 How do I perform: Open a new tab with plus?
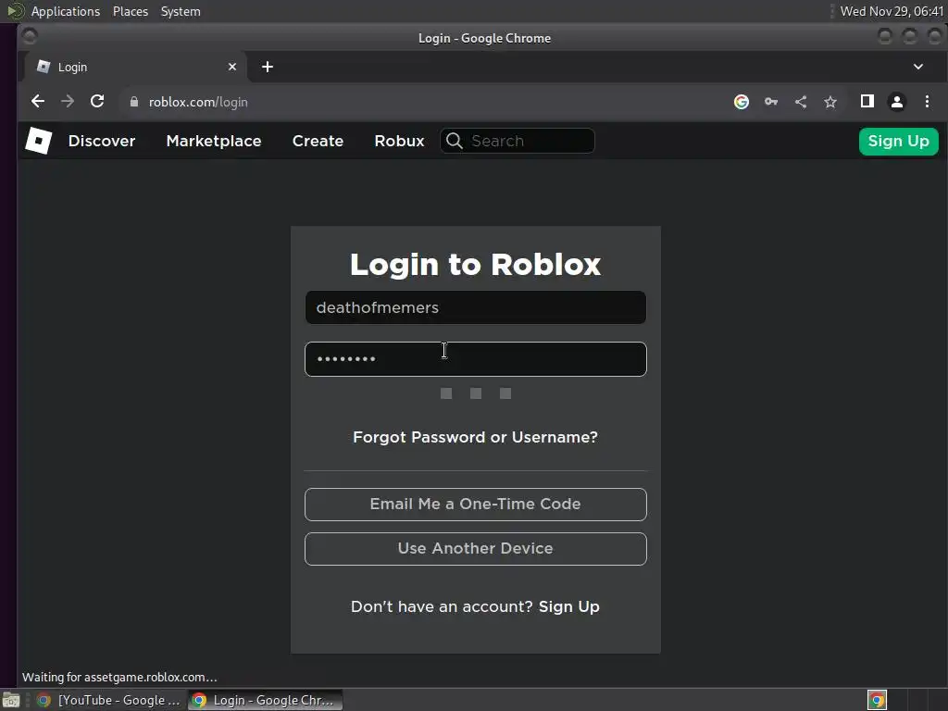tap(268, 67)
